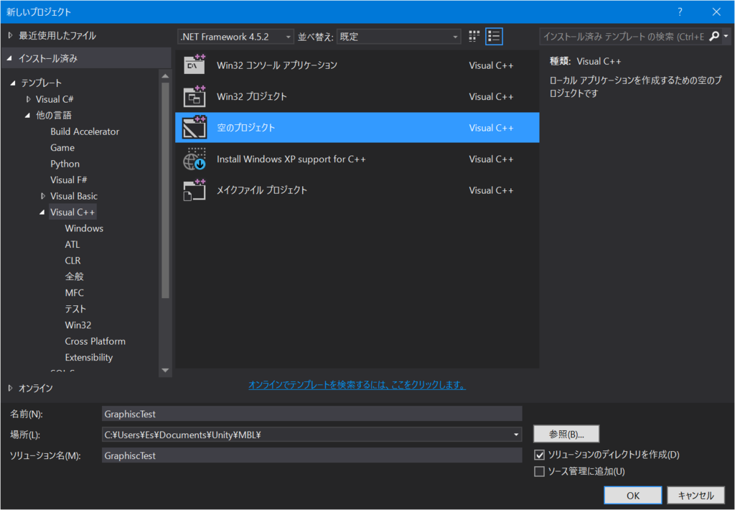Switch to medium icons list view
The image size is (735, 510).
[494, 37]
